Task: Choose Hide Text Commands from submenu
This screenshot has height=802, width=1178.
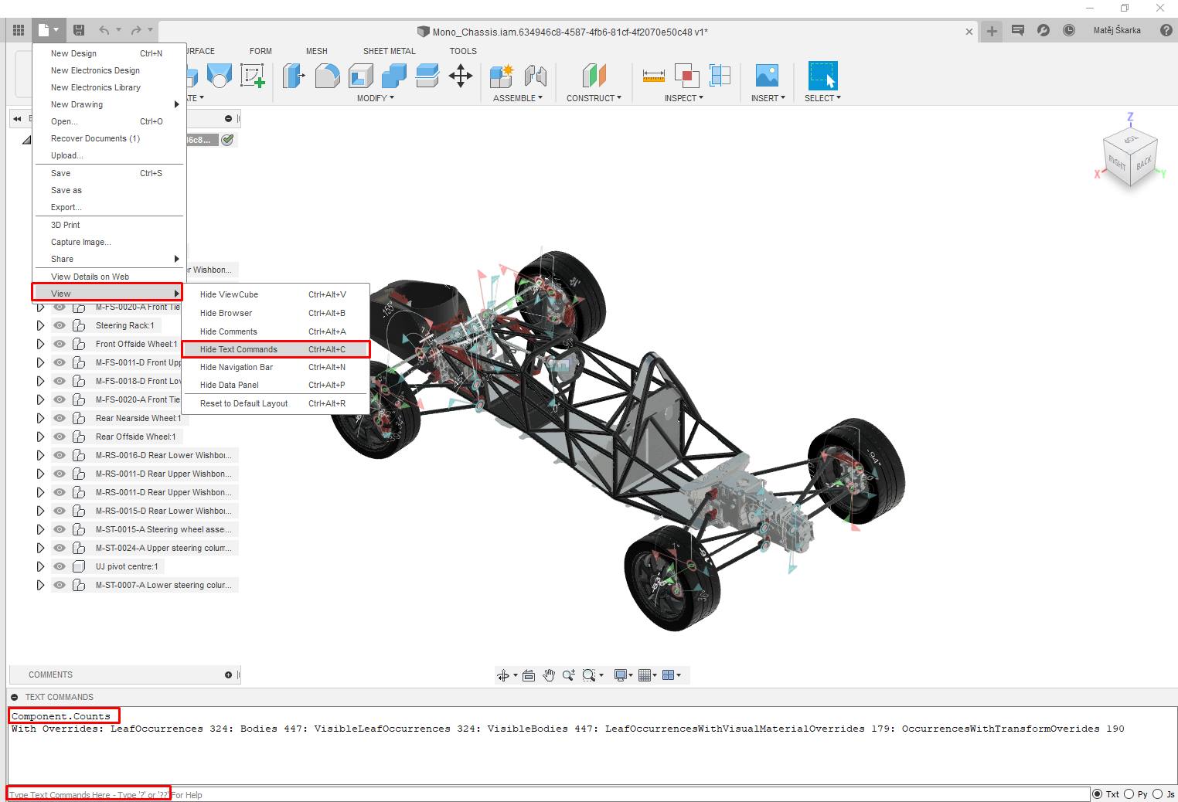Action: 276,349
